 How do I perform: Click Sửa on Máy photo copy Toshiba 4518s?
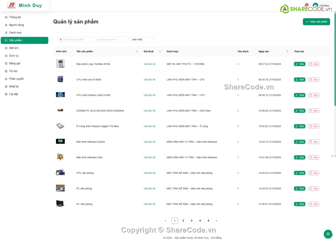tap(299, 64)
